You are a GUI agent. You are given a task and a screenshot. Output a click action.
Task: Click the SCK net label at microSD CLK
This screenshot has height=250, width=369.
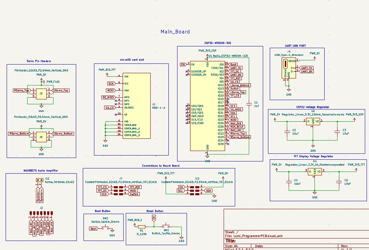pyautogui.click(x=111, y=84)
